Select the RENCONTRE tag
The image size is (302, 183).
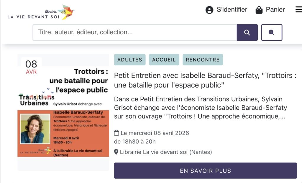point(203,60)
